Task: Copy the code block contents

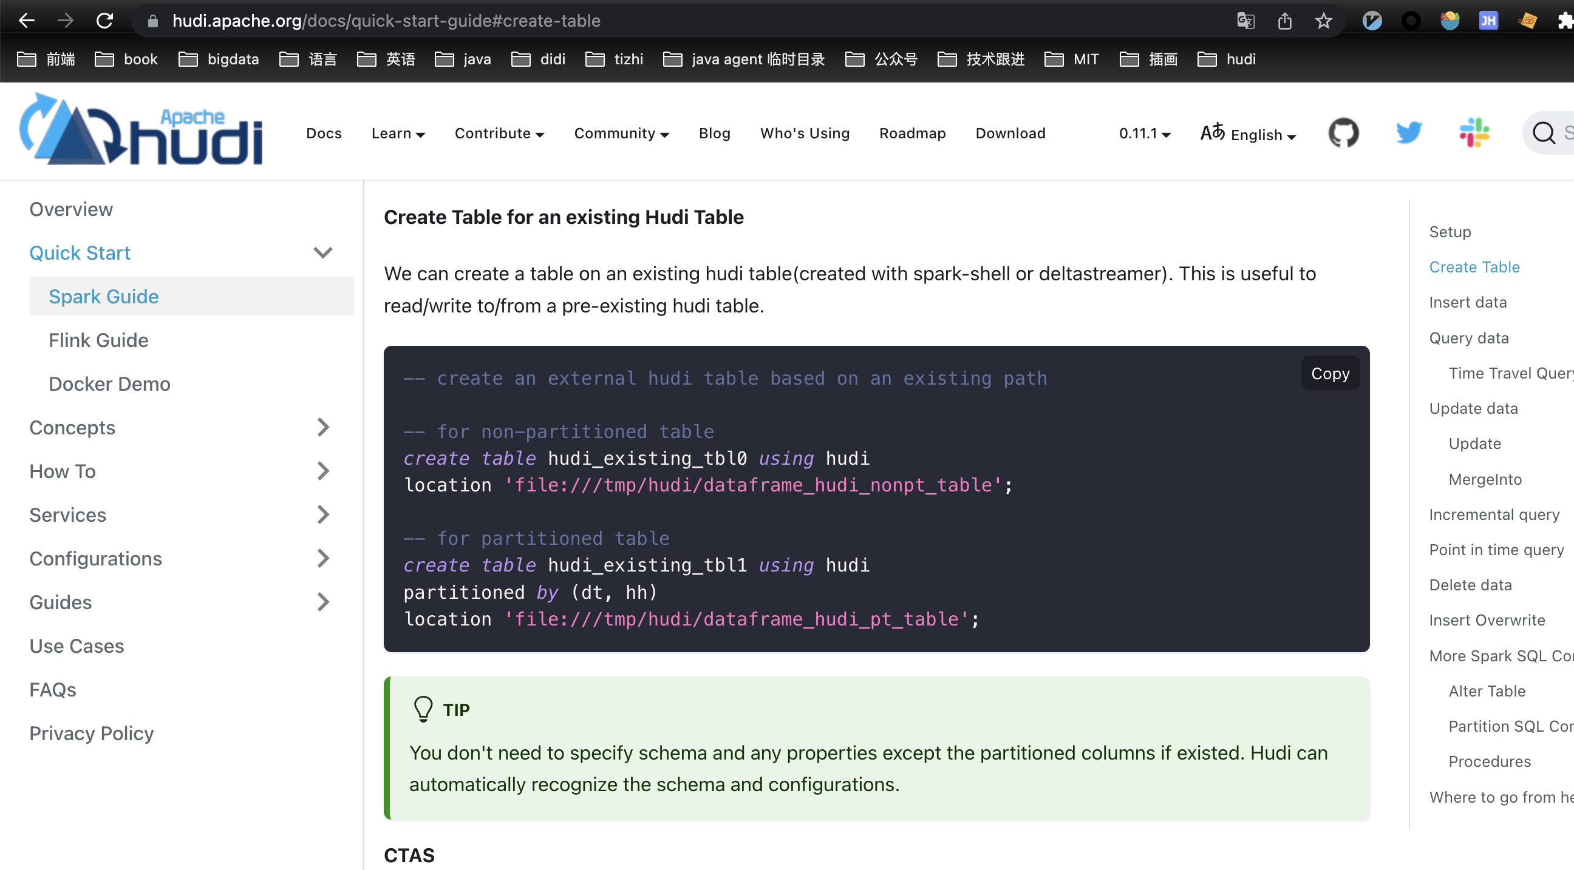Action: (x=1330, y=373)
